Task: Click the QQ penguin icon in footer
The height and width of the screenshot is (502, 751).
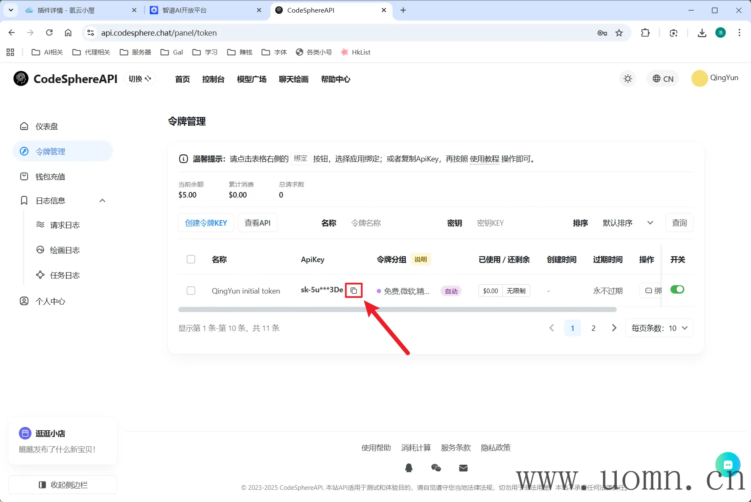Action: [409, 468]
